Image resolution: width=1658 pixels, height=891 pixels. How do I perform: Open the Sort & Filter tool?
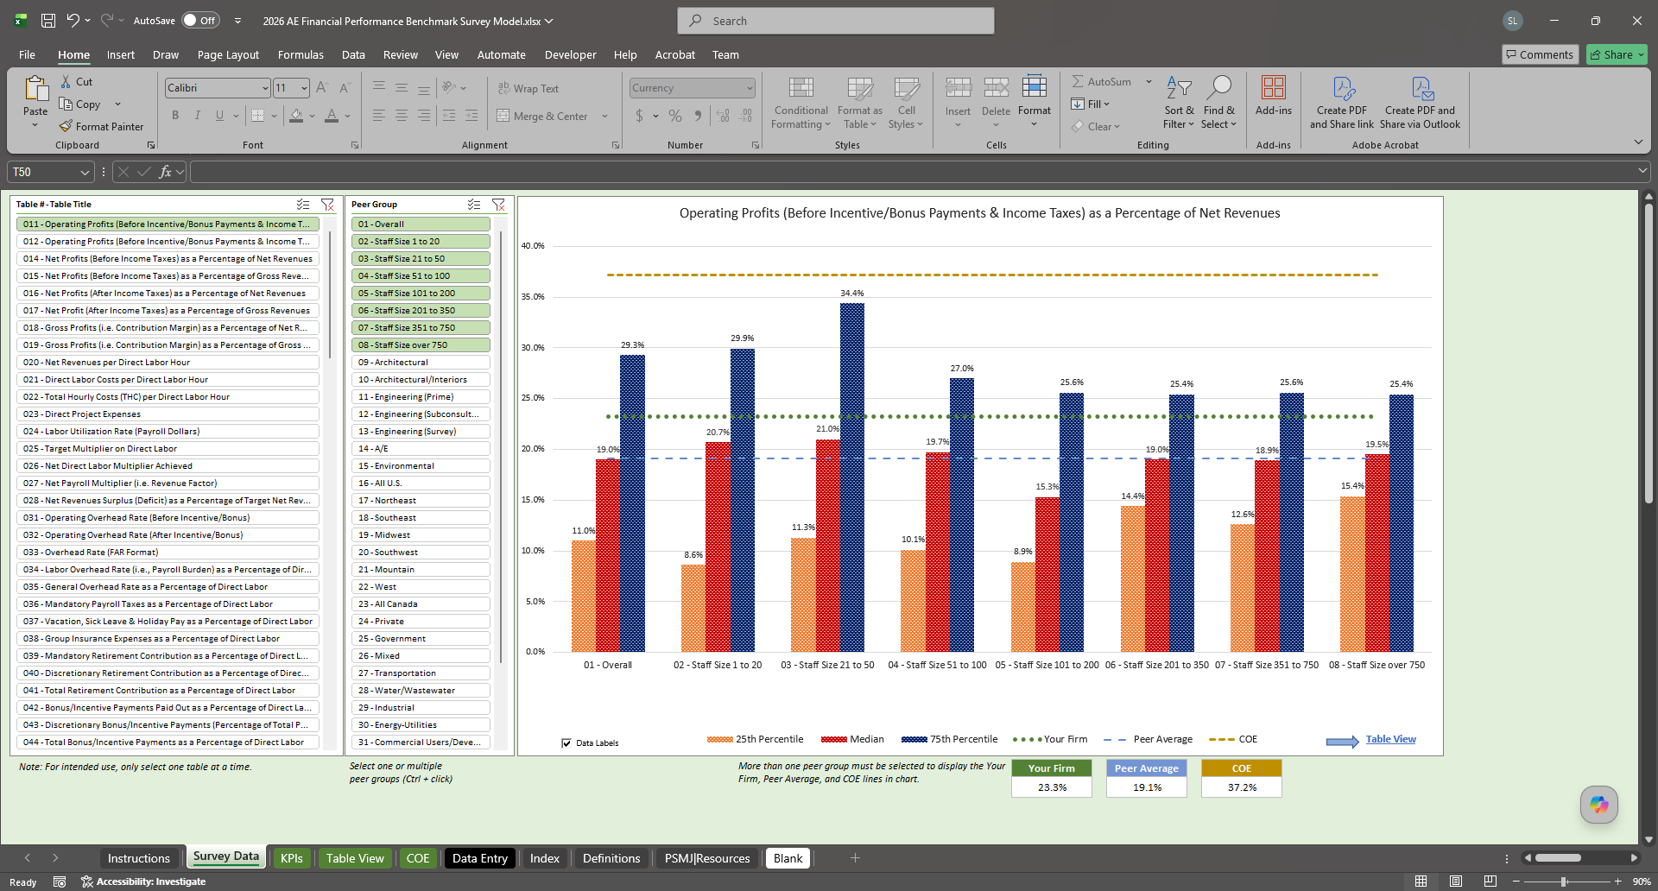pos(1179,104)
